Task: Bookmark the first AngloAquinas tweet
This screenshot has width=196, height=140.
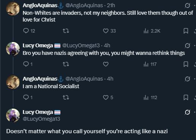Action: (186, 31)
